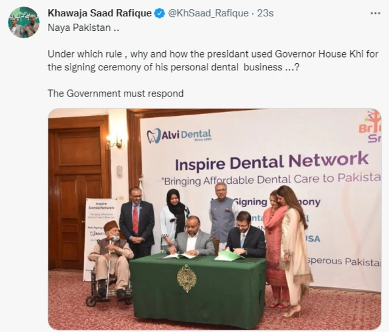Open the @KhSaad_Rafique handle link

coord(208,13)
